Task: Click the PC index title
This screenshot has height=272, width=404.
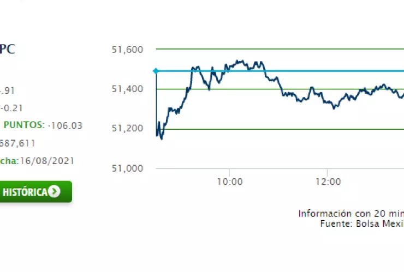Action: [8, 49]
